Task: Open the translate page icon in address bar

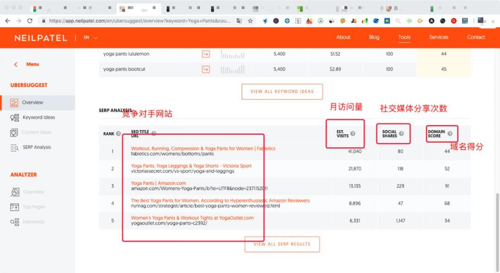Action: tap(239, 21)
